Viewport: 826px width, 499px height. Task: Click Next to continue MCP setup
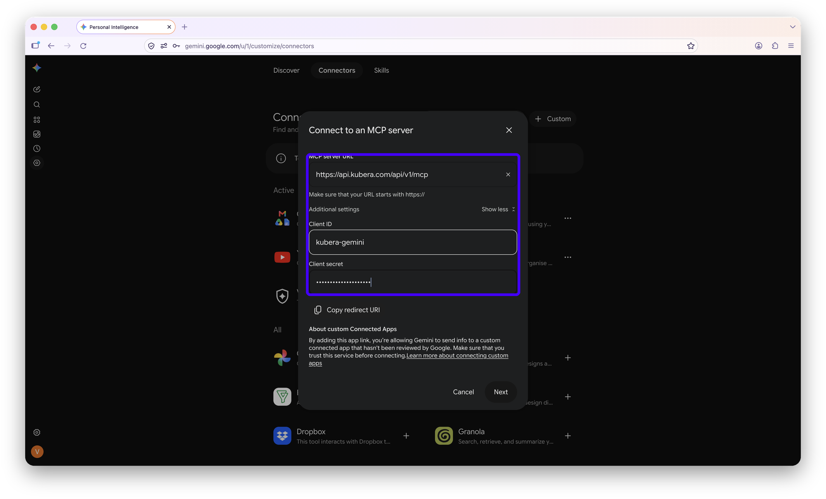click(501, 392)
